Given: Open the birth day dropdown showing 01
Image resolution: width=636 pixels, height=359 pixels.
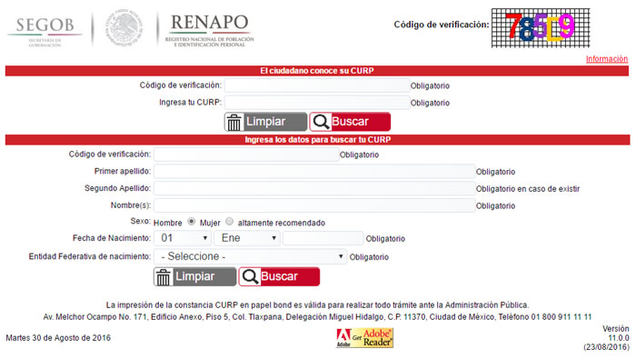Looking at the screenshot, I should point(182,238).
